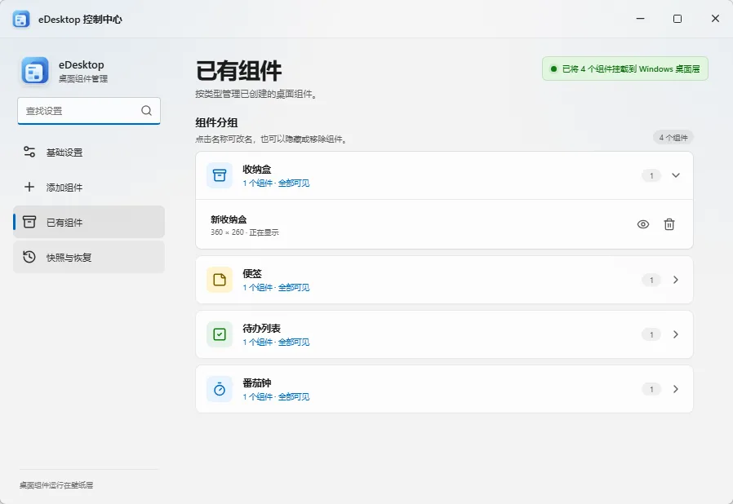Click the count badge 1 on 收纳盒

(651, 175)
